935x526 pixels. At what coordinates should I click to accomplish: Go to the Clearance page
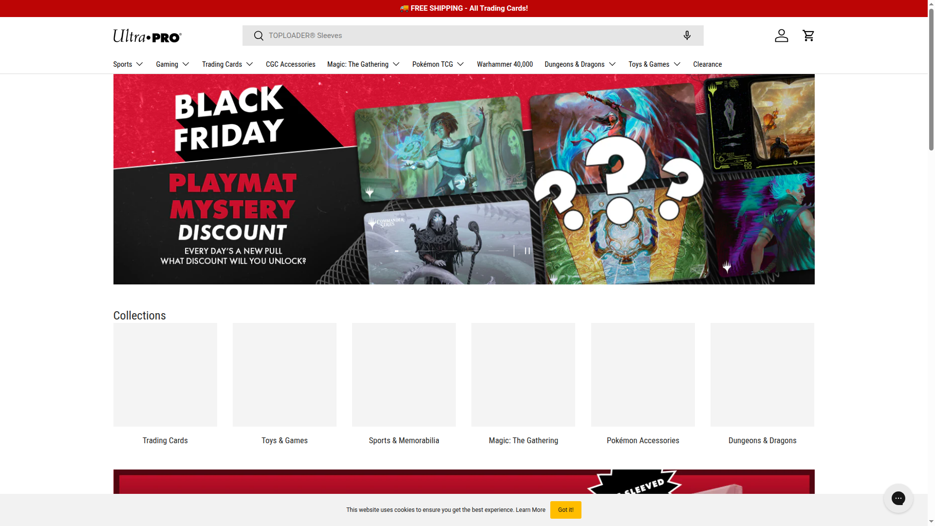(x=707, y=64)
